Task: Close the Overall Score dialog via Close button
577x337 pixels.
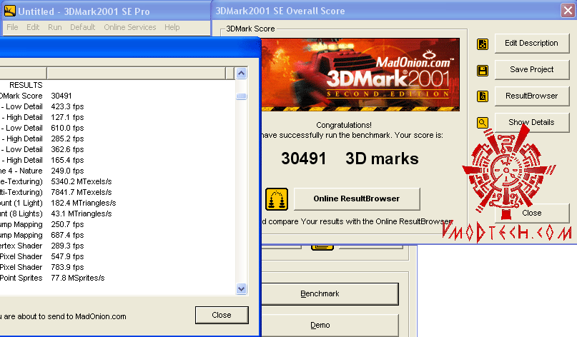Action: tap(532, 213)
